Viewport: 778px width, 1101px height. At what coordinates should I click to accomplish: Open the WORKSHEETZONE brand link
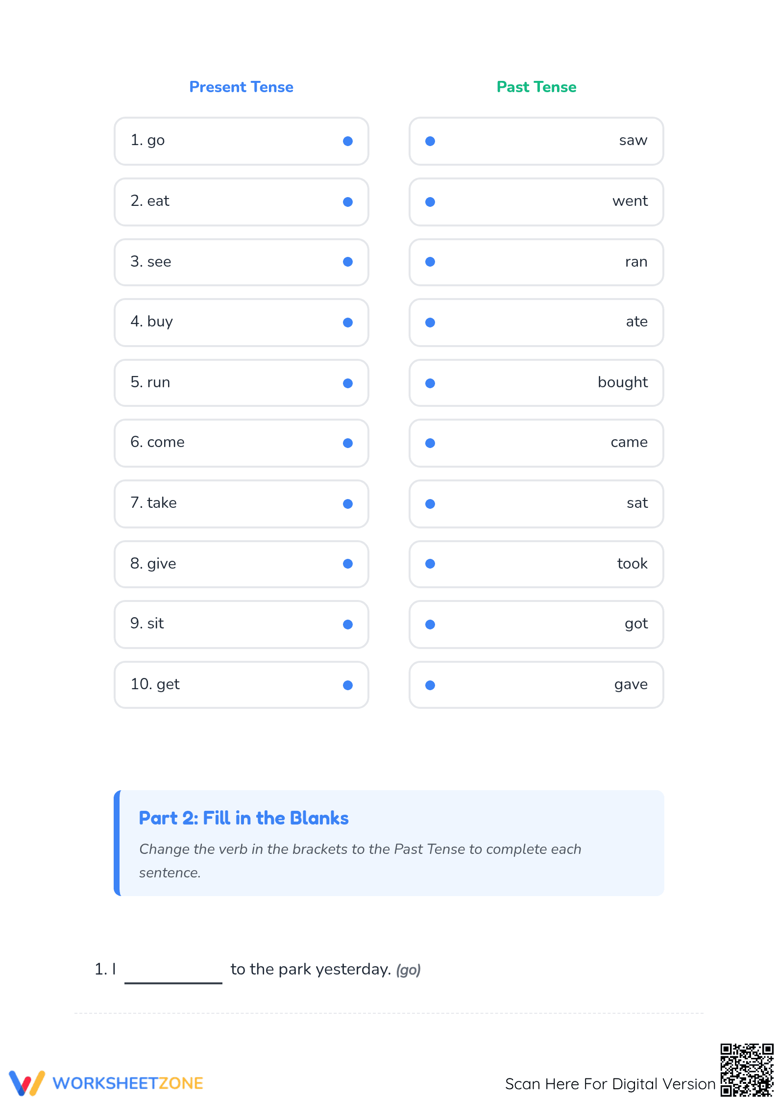(128, 1083)
